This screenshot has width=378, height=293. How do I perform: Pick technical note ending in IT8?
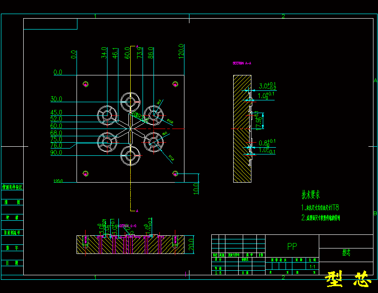320,207
